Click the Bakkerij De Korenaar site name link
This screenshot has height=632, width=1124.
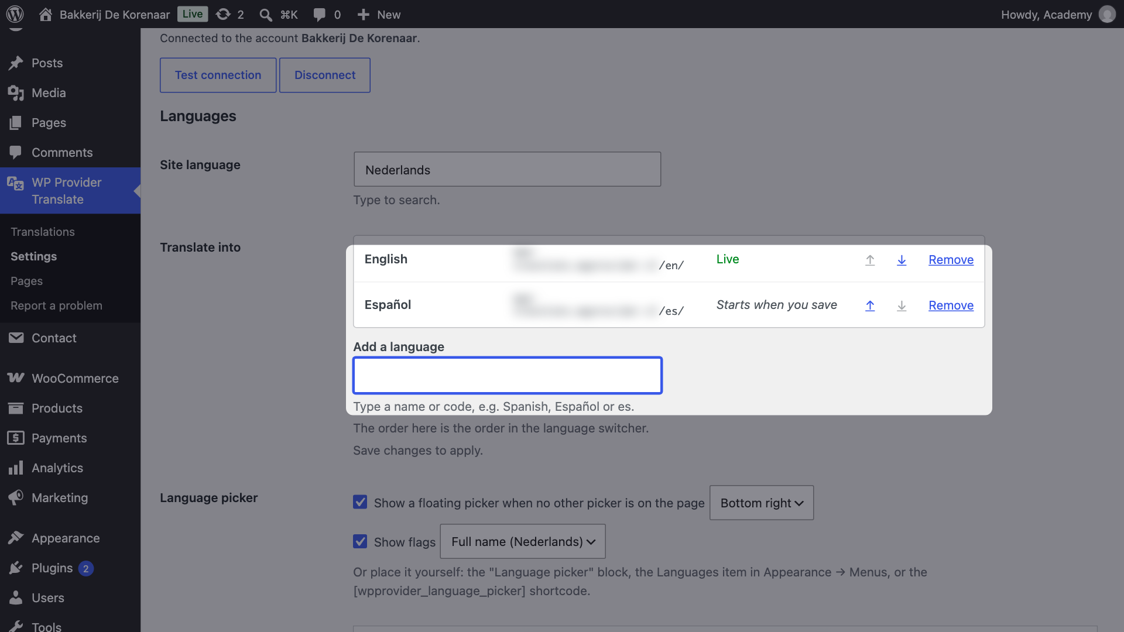(x=115, y=14)
